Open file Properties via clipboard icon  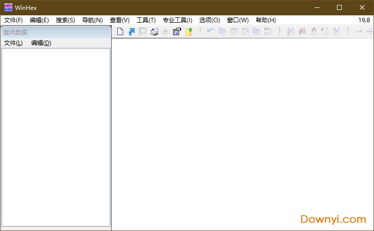coord(177,32)
